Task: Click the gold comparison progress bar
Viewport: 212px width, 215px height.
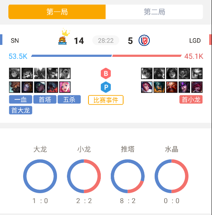Action: tap(106, 56)
